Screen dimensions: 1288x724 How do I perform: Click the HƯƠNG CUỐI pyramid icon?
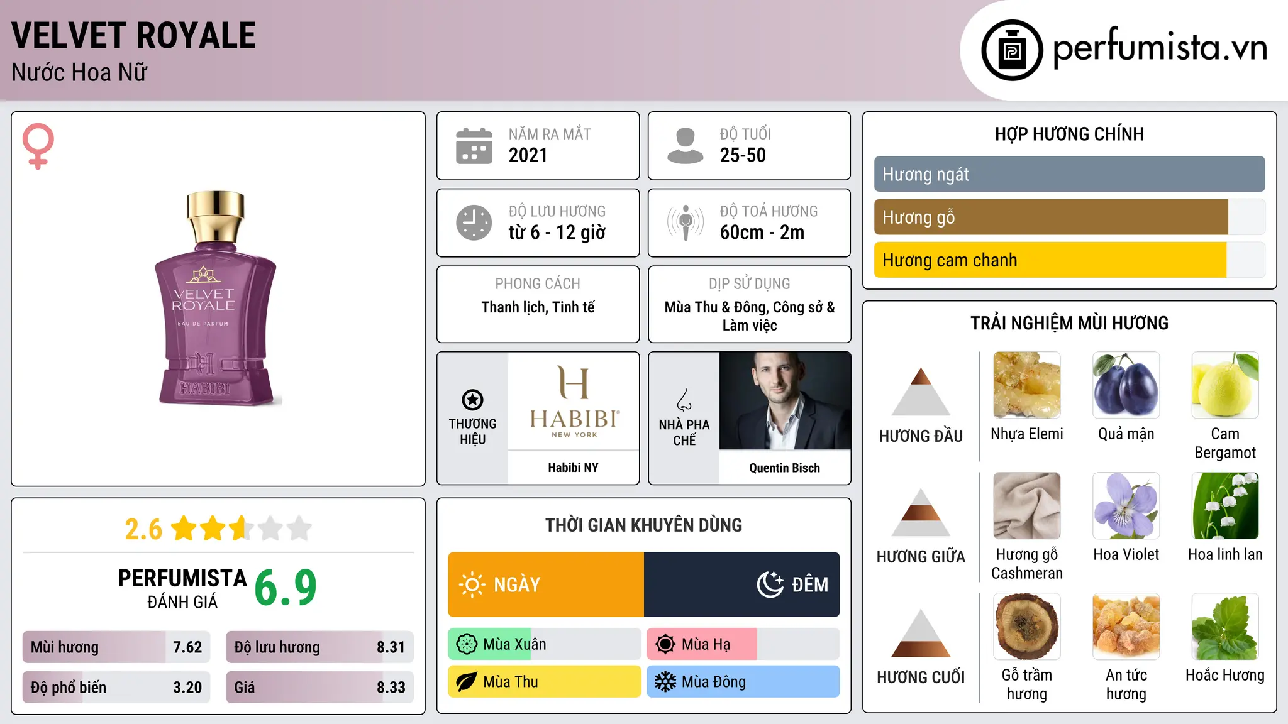click(x=921, y=633)
